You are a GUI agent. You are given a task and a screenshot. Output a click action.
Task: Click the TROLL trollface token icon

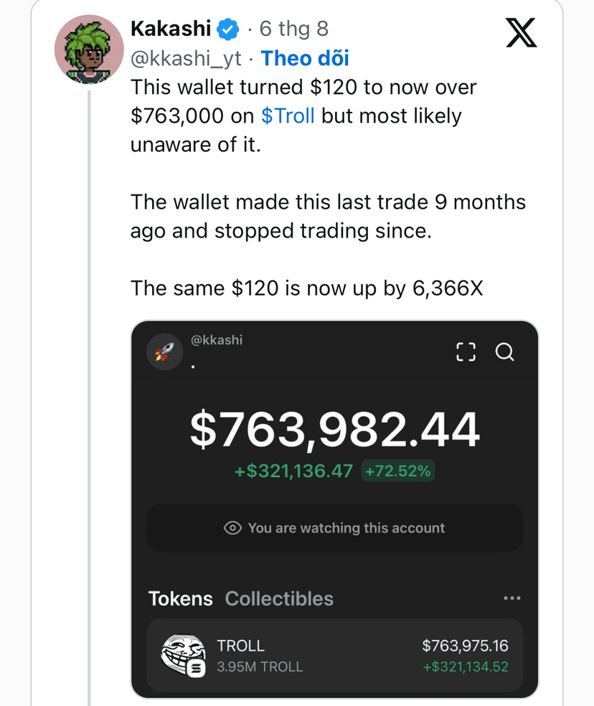click(183, 655)
